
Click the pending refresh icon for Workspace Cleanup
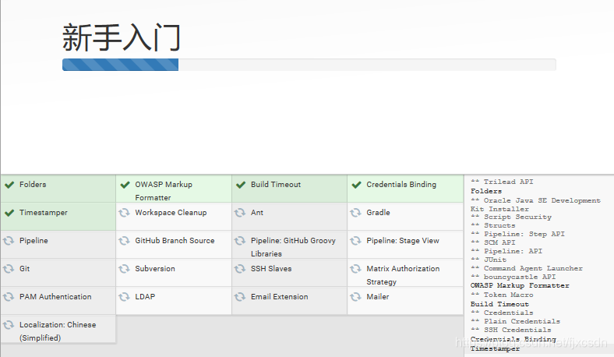coord(124,213)
